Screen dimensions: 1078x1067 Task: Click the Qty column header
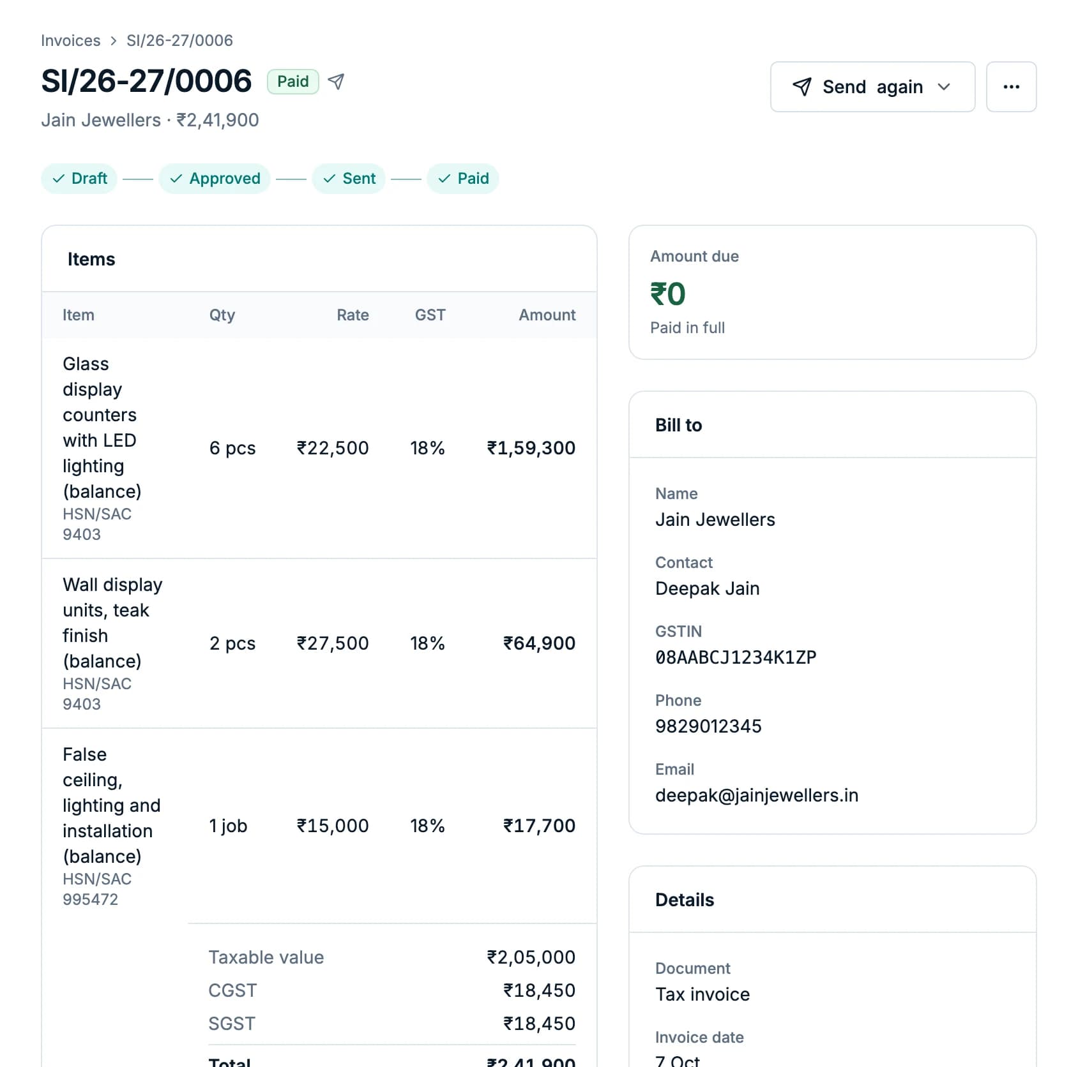point(222,315)
